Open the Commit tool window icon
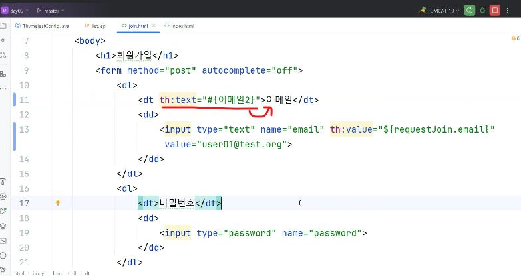The height and width of the screenshot is (276, 521). click(x=3, y=40)
